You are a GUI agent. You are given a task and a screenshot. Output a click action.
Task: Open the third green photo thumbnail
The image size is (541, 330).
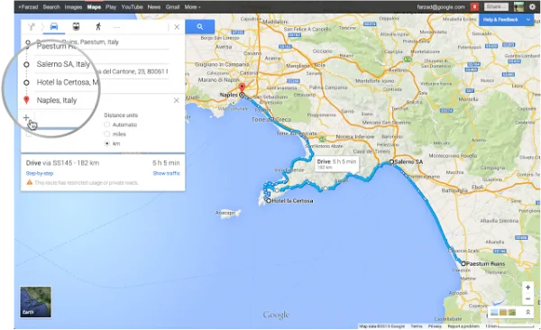point(512,313)
